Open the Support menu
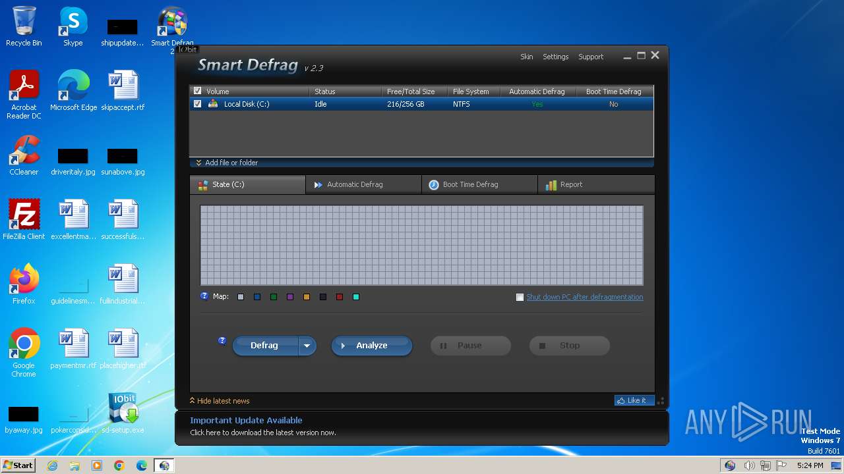844x474 pixels. (591, 57)
